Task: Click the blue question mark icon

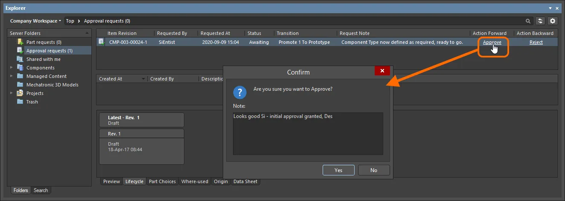Action: pyautogui.click(x=240, y=92)
